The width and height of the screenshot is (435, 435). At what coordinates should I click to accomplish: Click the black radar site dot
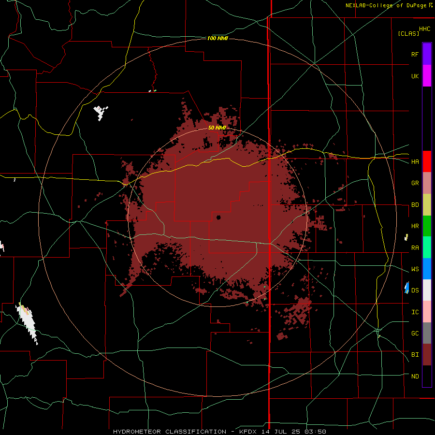[x=218, y=217]
